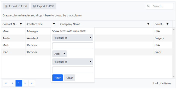Go to previous page arrow

[x=12, y=83]
